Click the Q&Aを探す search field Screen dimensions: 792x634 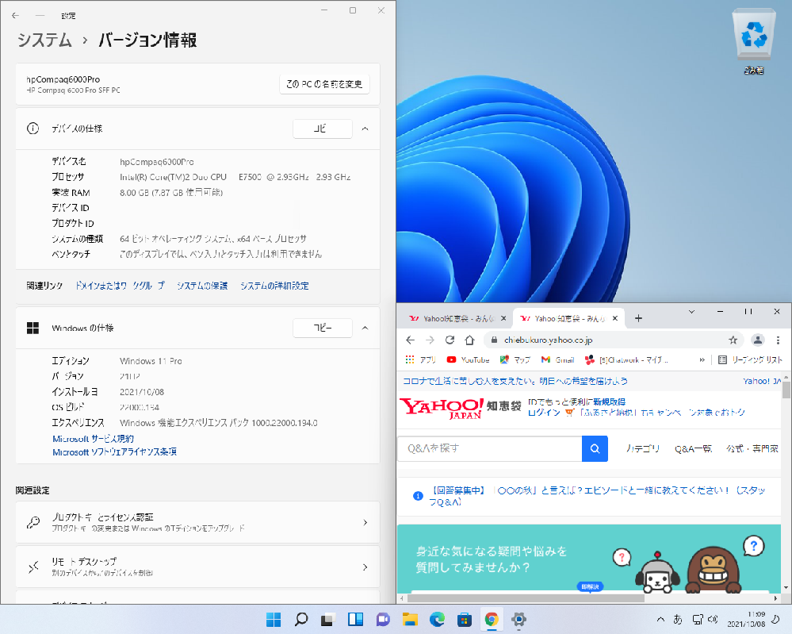[489, 448]
